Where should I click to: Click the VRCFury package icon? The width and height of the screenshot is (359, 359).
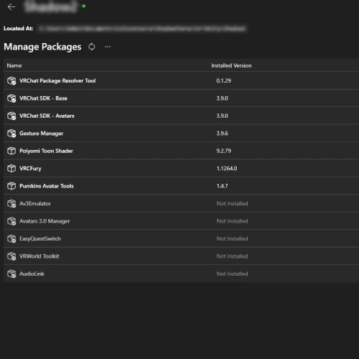tap(11, 168)
